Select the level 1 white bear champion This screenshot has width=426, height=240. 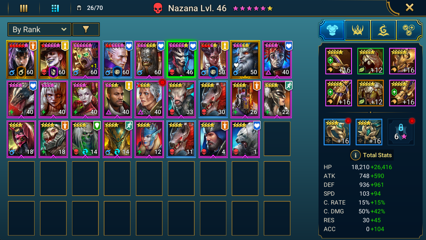pyautogui.click(x=245, y=139)
